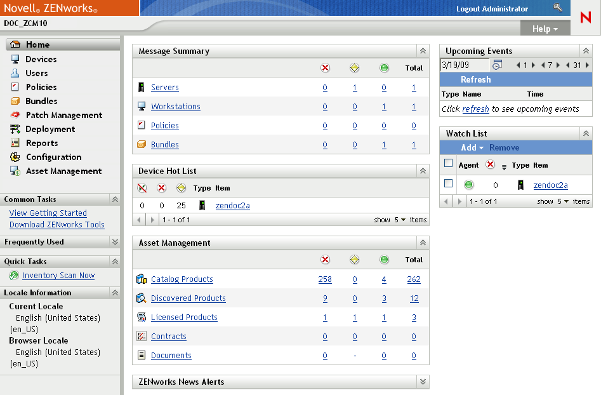This screenshot has width=601, height=395.
Task: Click the Licensed Products icon
Action: click(x=142, y=317)
